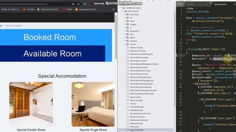Open addrooms.php in sidebar

point(136,47)
